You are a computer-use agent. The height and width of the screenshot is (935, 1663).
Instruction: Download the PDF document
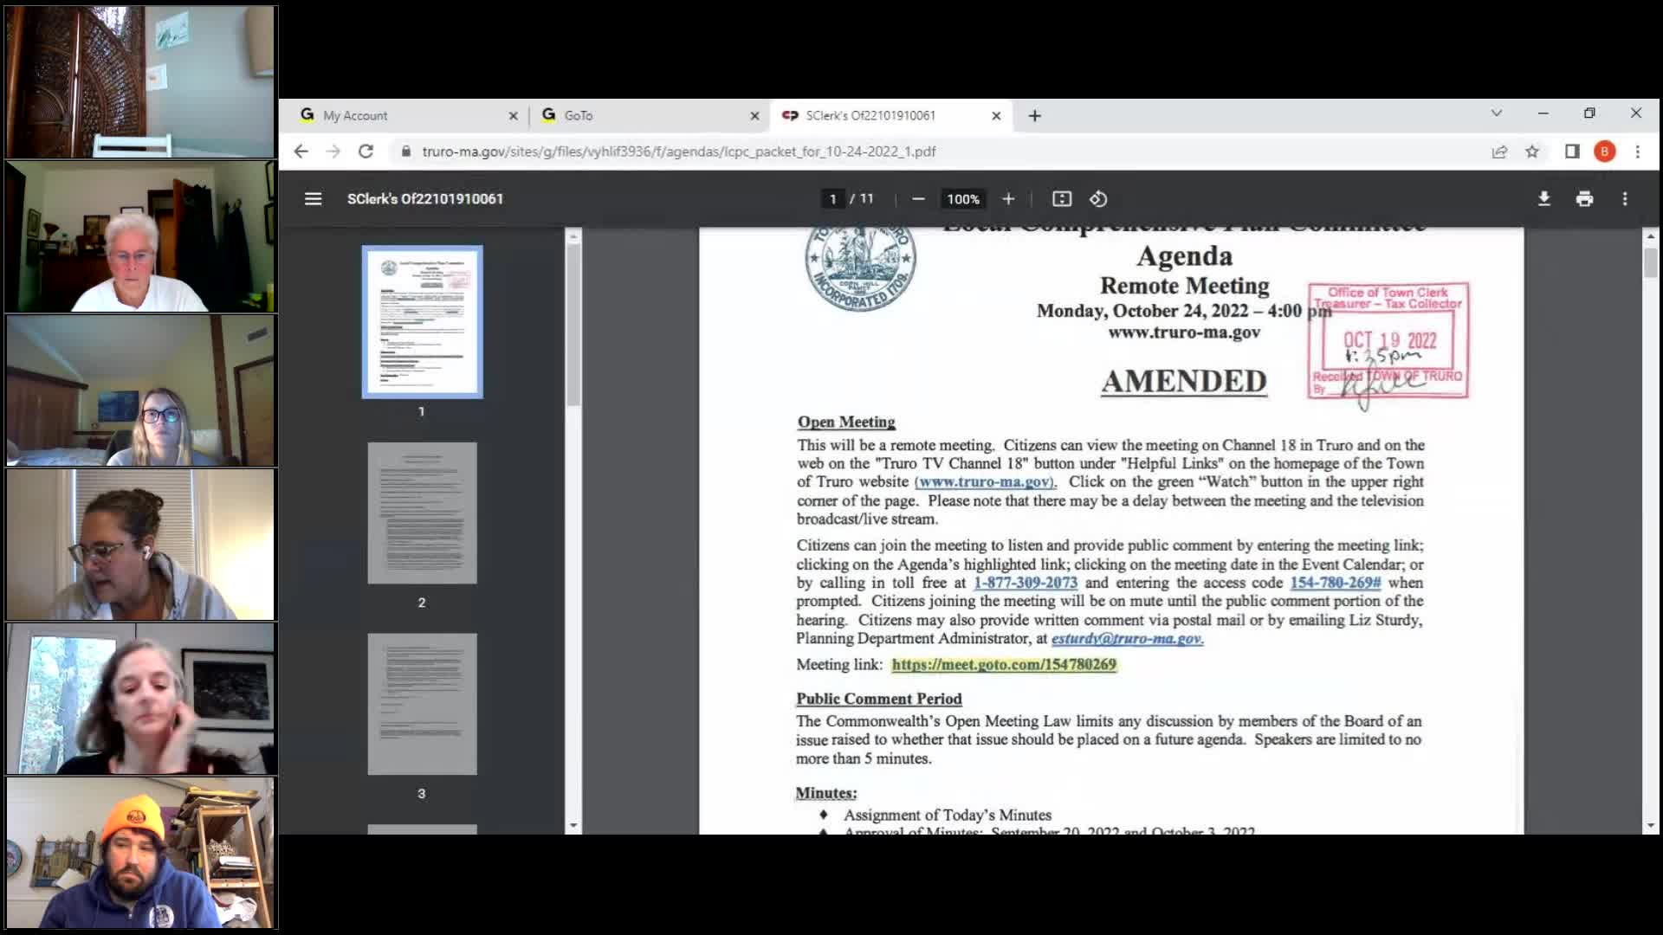[1543, 199]
